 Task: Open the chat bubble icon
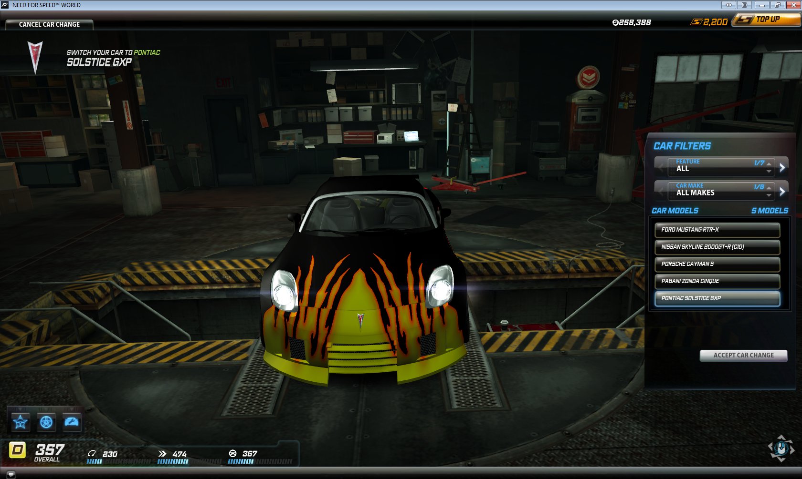(x=11, y=474)
